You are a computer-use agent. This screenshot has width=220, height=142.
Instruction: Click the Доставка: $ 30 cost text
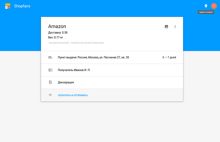58,32
